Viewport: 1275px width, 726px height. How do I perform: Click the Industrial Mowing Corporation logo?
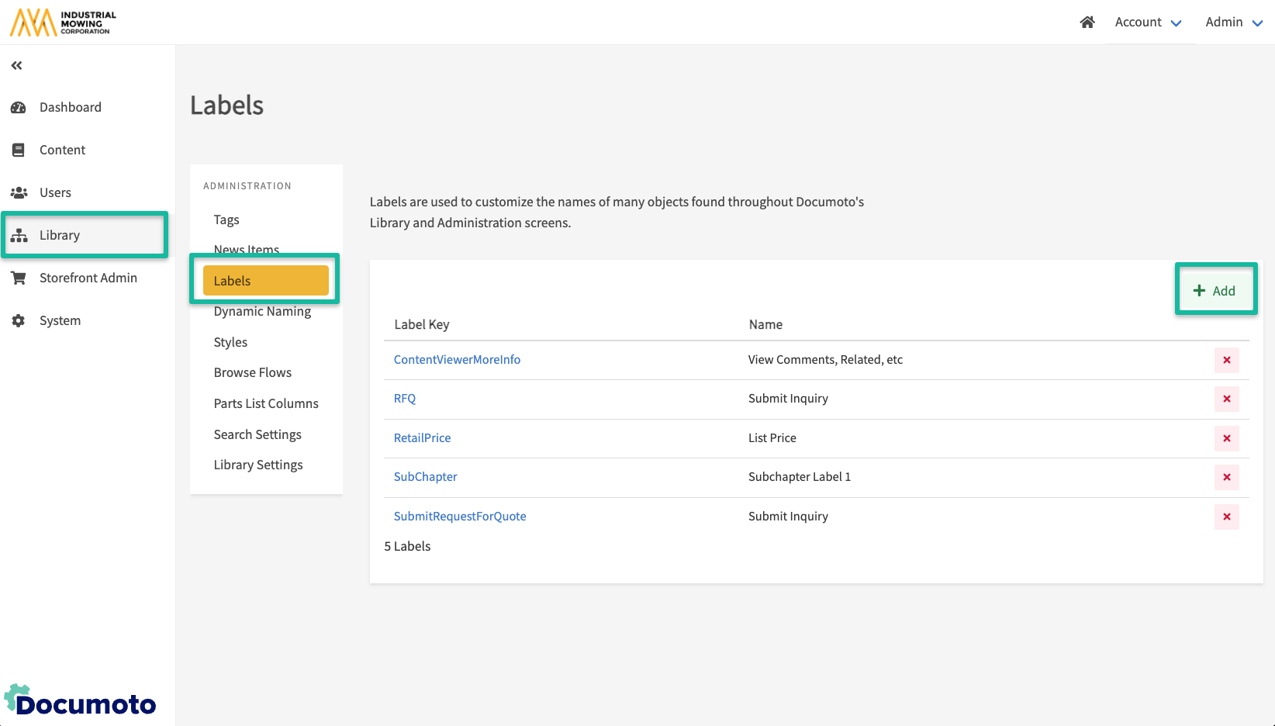(64, 22)
